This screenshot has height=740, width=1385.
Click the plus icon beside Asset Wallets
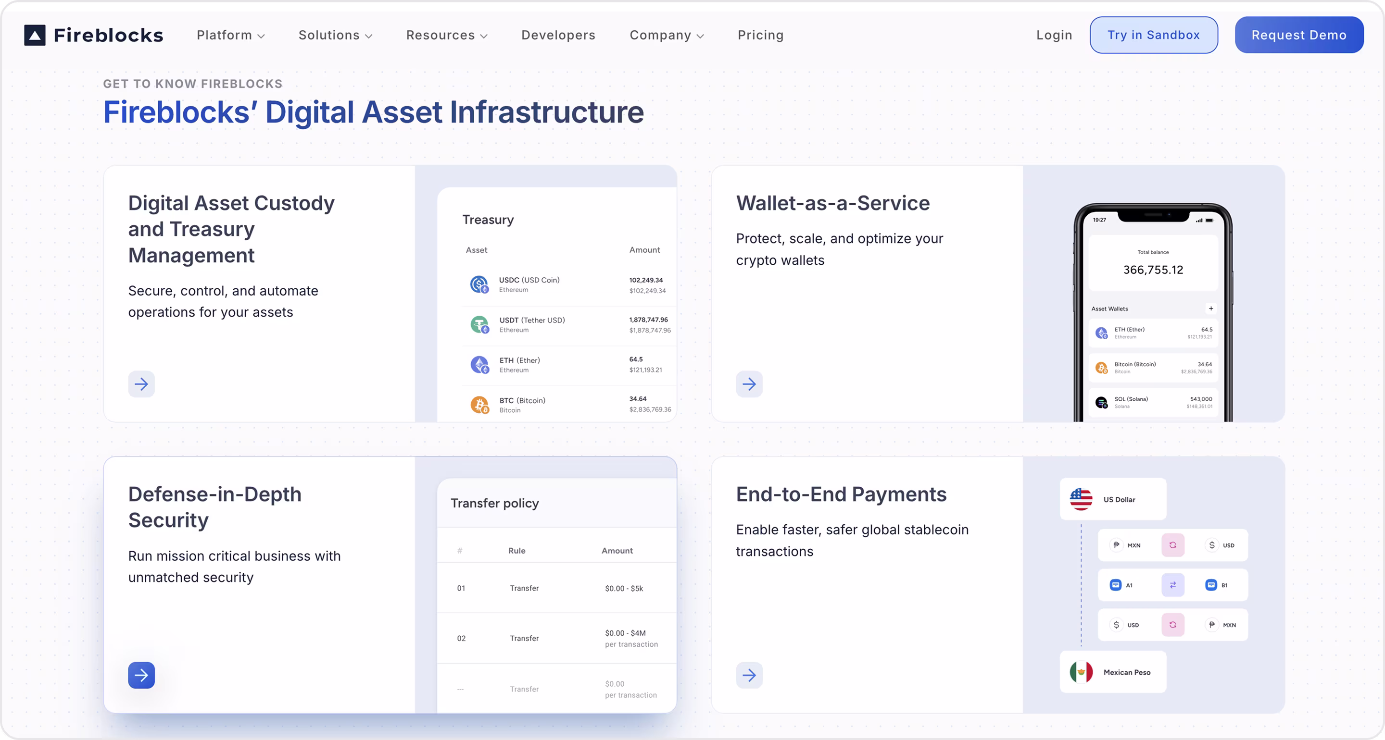[x=1211, y=308]
